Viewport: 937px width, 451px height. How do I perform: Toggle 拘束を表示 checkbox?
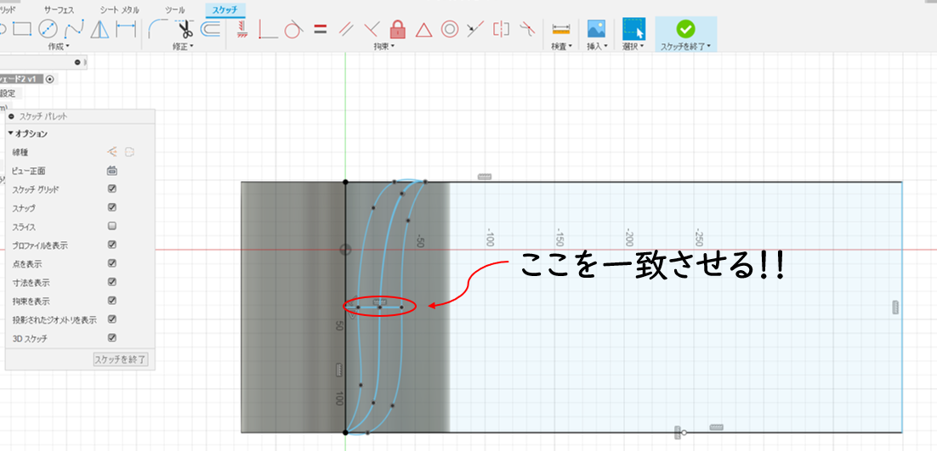111,300
